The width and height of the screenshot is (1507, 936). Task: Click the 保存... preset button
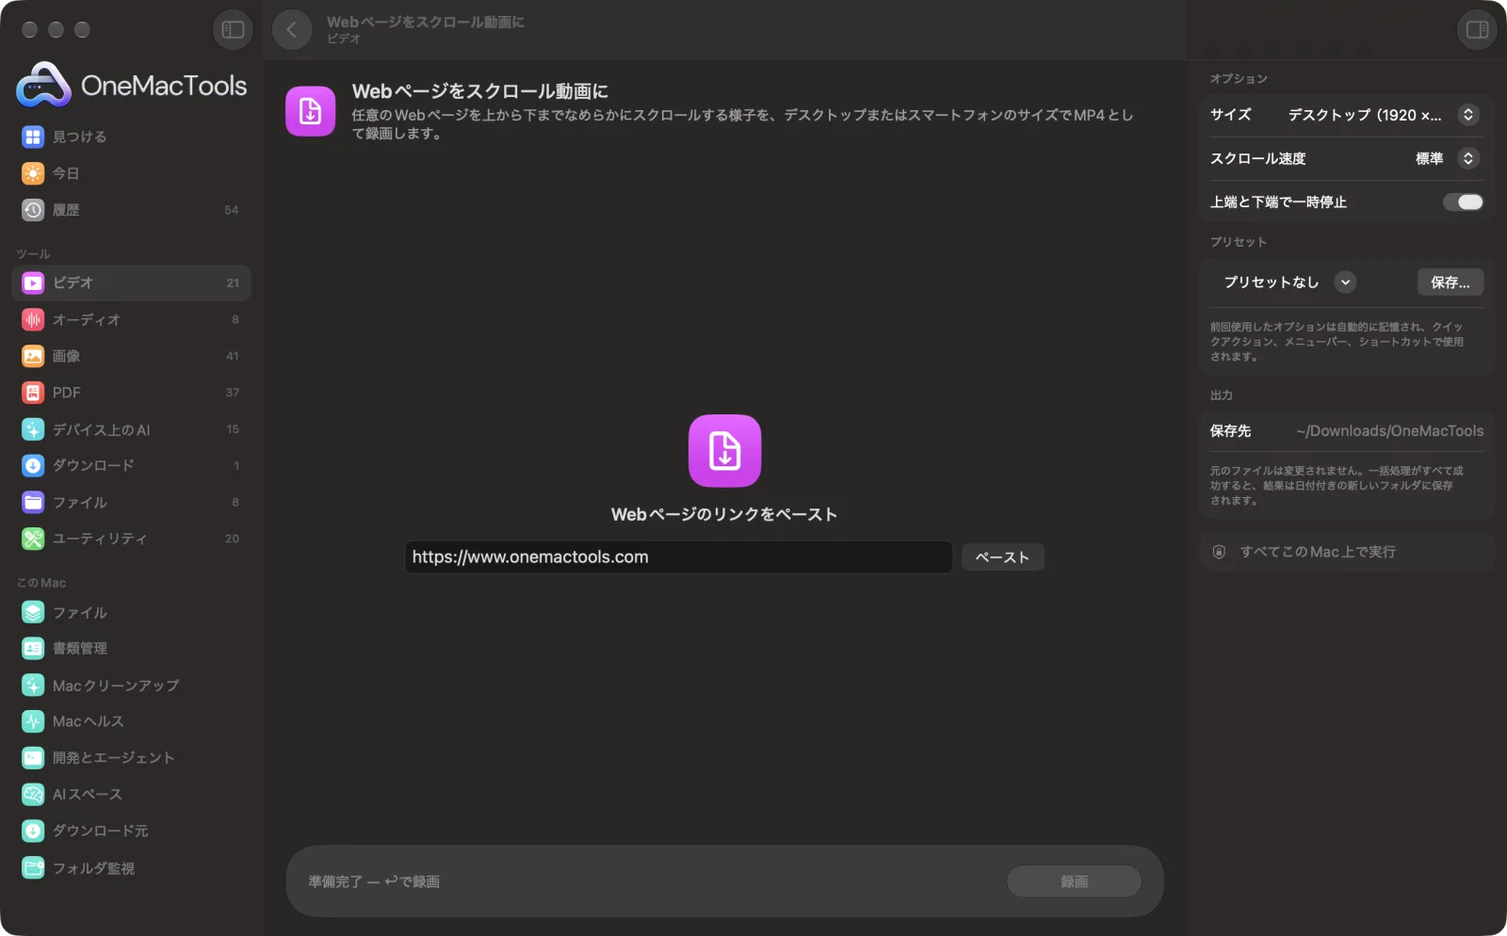tap(1450, 282)
